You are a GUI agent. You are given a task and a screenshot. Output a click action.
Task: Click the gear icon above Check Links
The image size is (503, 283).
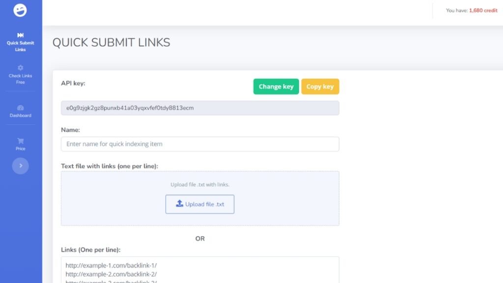(20, 68)
